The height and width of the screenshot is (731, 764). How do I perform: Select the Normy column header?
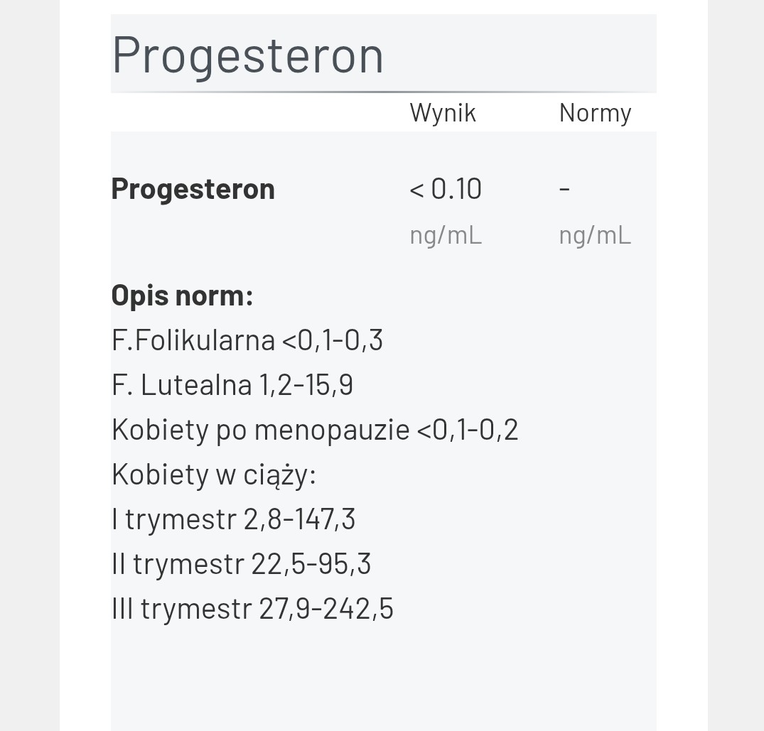[595, 114]
